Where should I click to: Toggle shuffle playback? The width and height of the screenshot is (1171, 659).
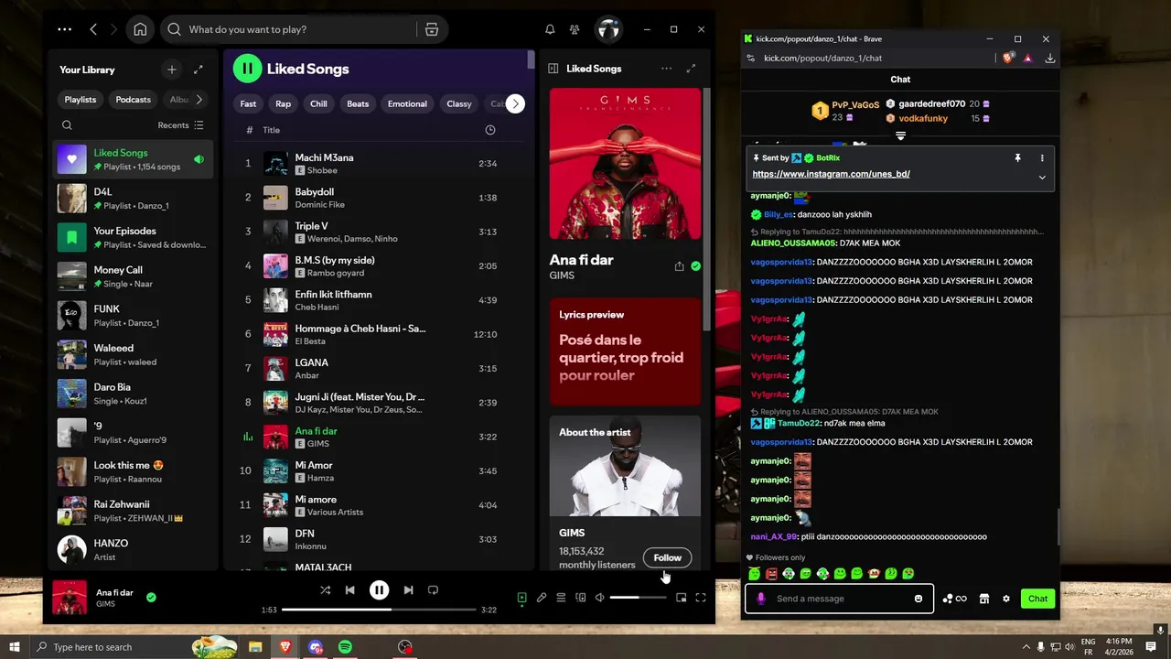325,590
